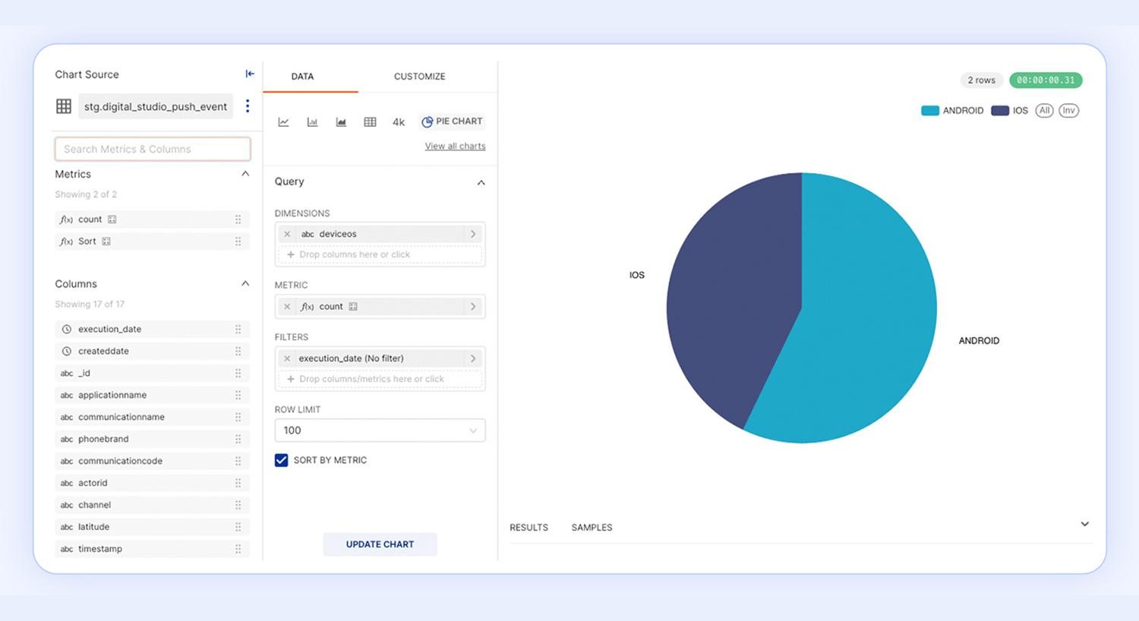This screenshot has height=621, width=1139.
Task: Collapse the Chart Source panel
Action: 250,74
